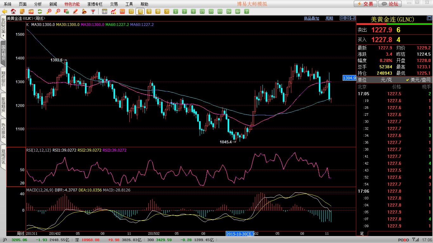Click the 2015-10-30 date marker
The image size is (433, 243).
240,234
